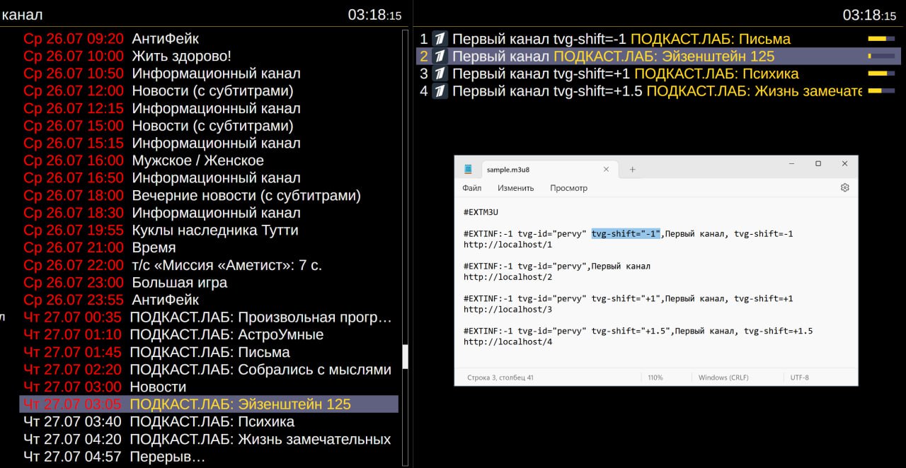Click the logo of channel 3 tvg-shift=+1
This screenshot has height=468, width=906.
coord(440,74)
